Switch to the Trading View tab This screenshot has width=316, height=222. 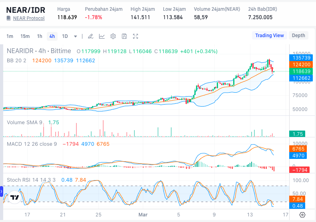pos(270,36)
